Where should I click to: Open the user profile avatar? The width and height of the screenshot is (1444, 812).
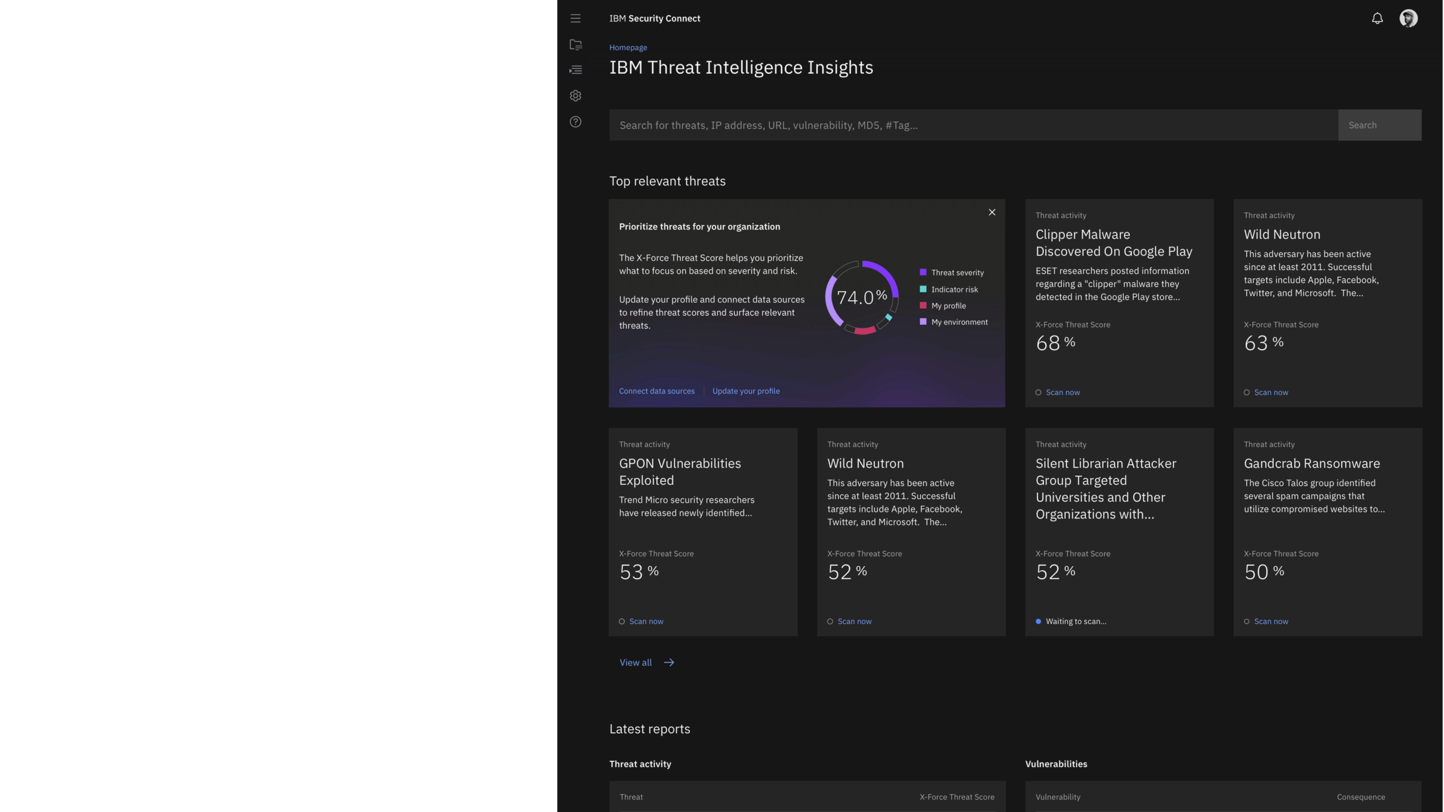[1408, 18]
